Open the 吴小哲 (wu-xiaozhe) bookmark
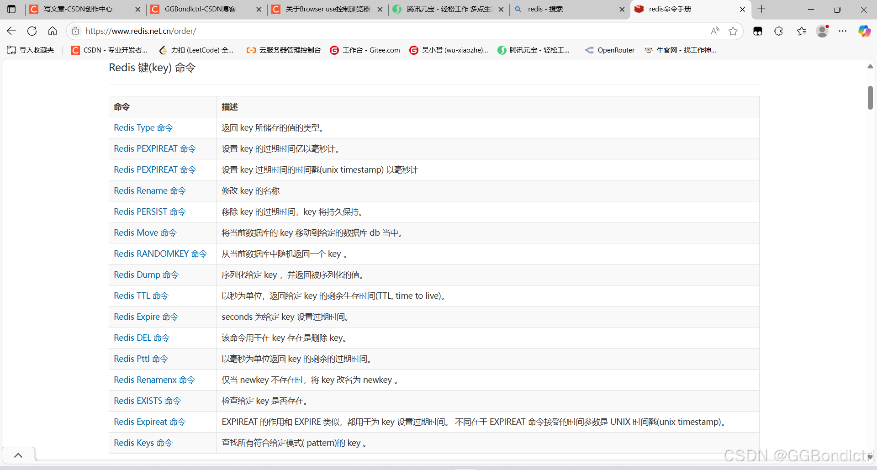The image size is (877, 470). tap(449, 50)
